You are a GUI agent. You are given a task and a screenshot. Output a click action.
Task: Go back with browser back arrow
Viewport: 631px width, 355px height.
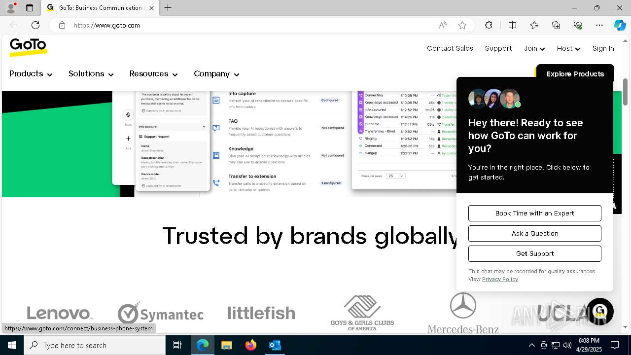click(14, 25)
